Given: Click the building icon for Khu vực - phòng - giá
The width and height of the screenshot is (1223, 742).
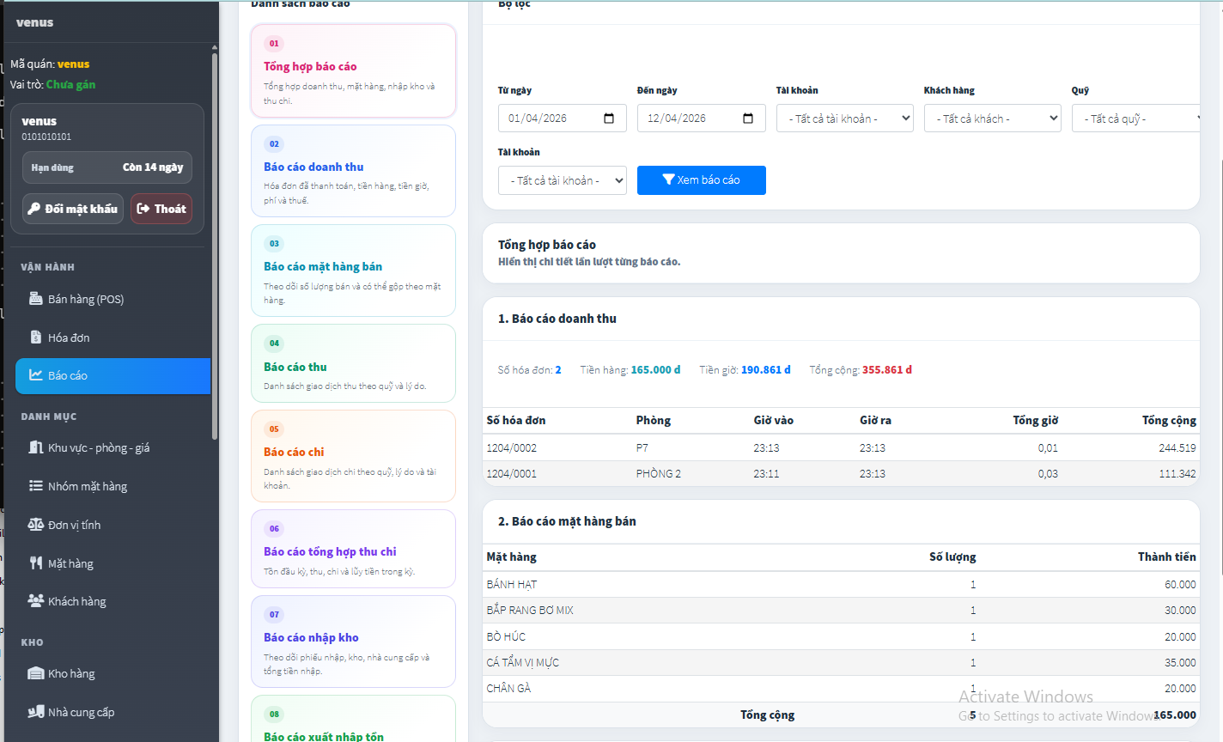Looking at the screenshot, I should [x=35, y=447].
